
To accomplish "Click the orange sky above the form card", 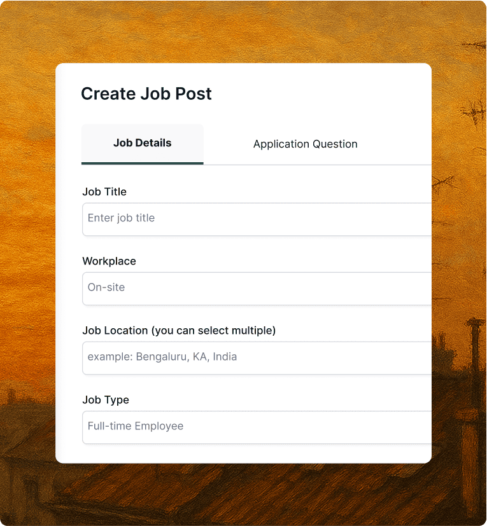I will coord(242,32).
